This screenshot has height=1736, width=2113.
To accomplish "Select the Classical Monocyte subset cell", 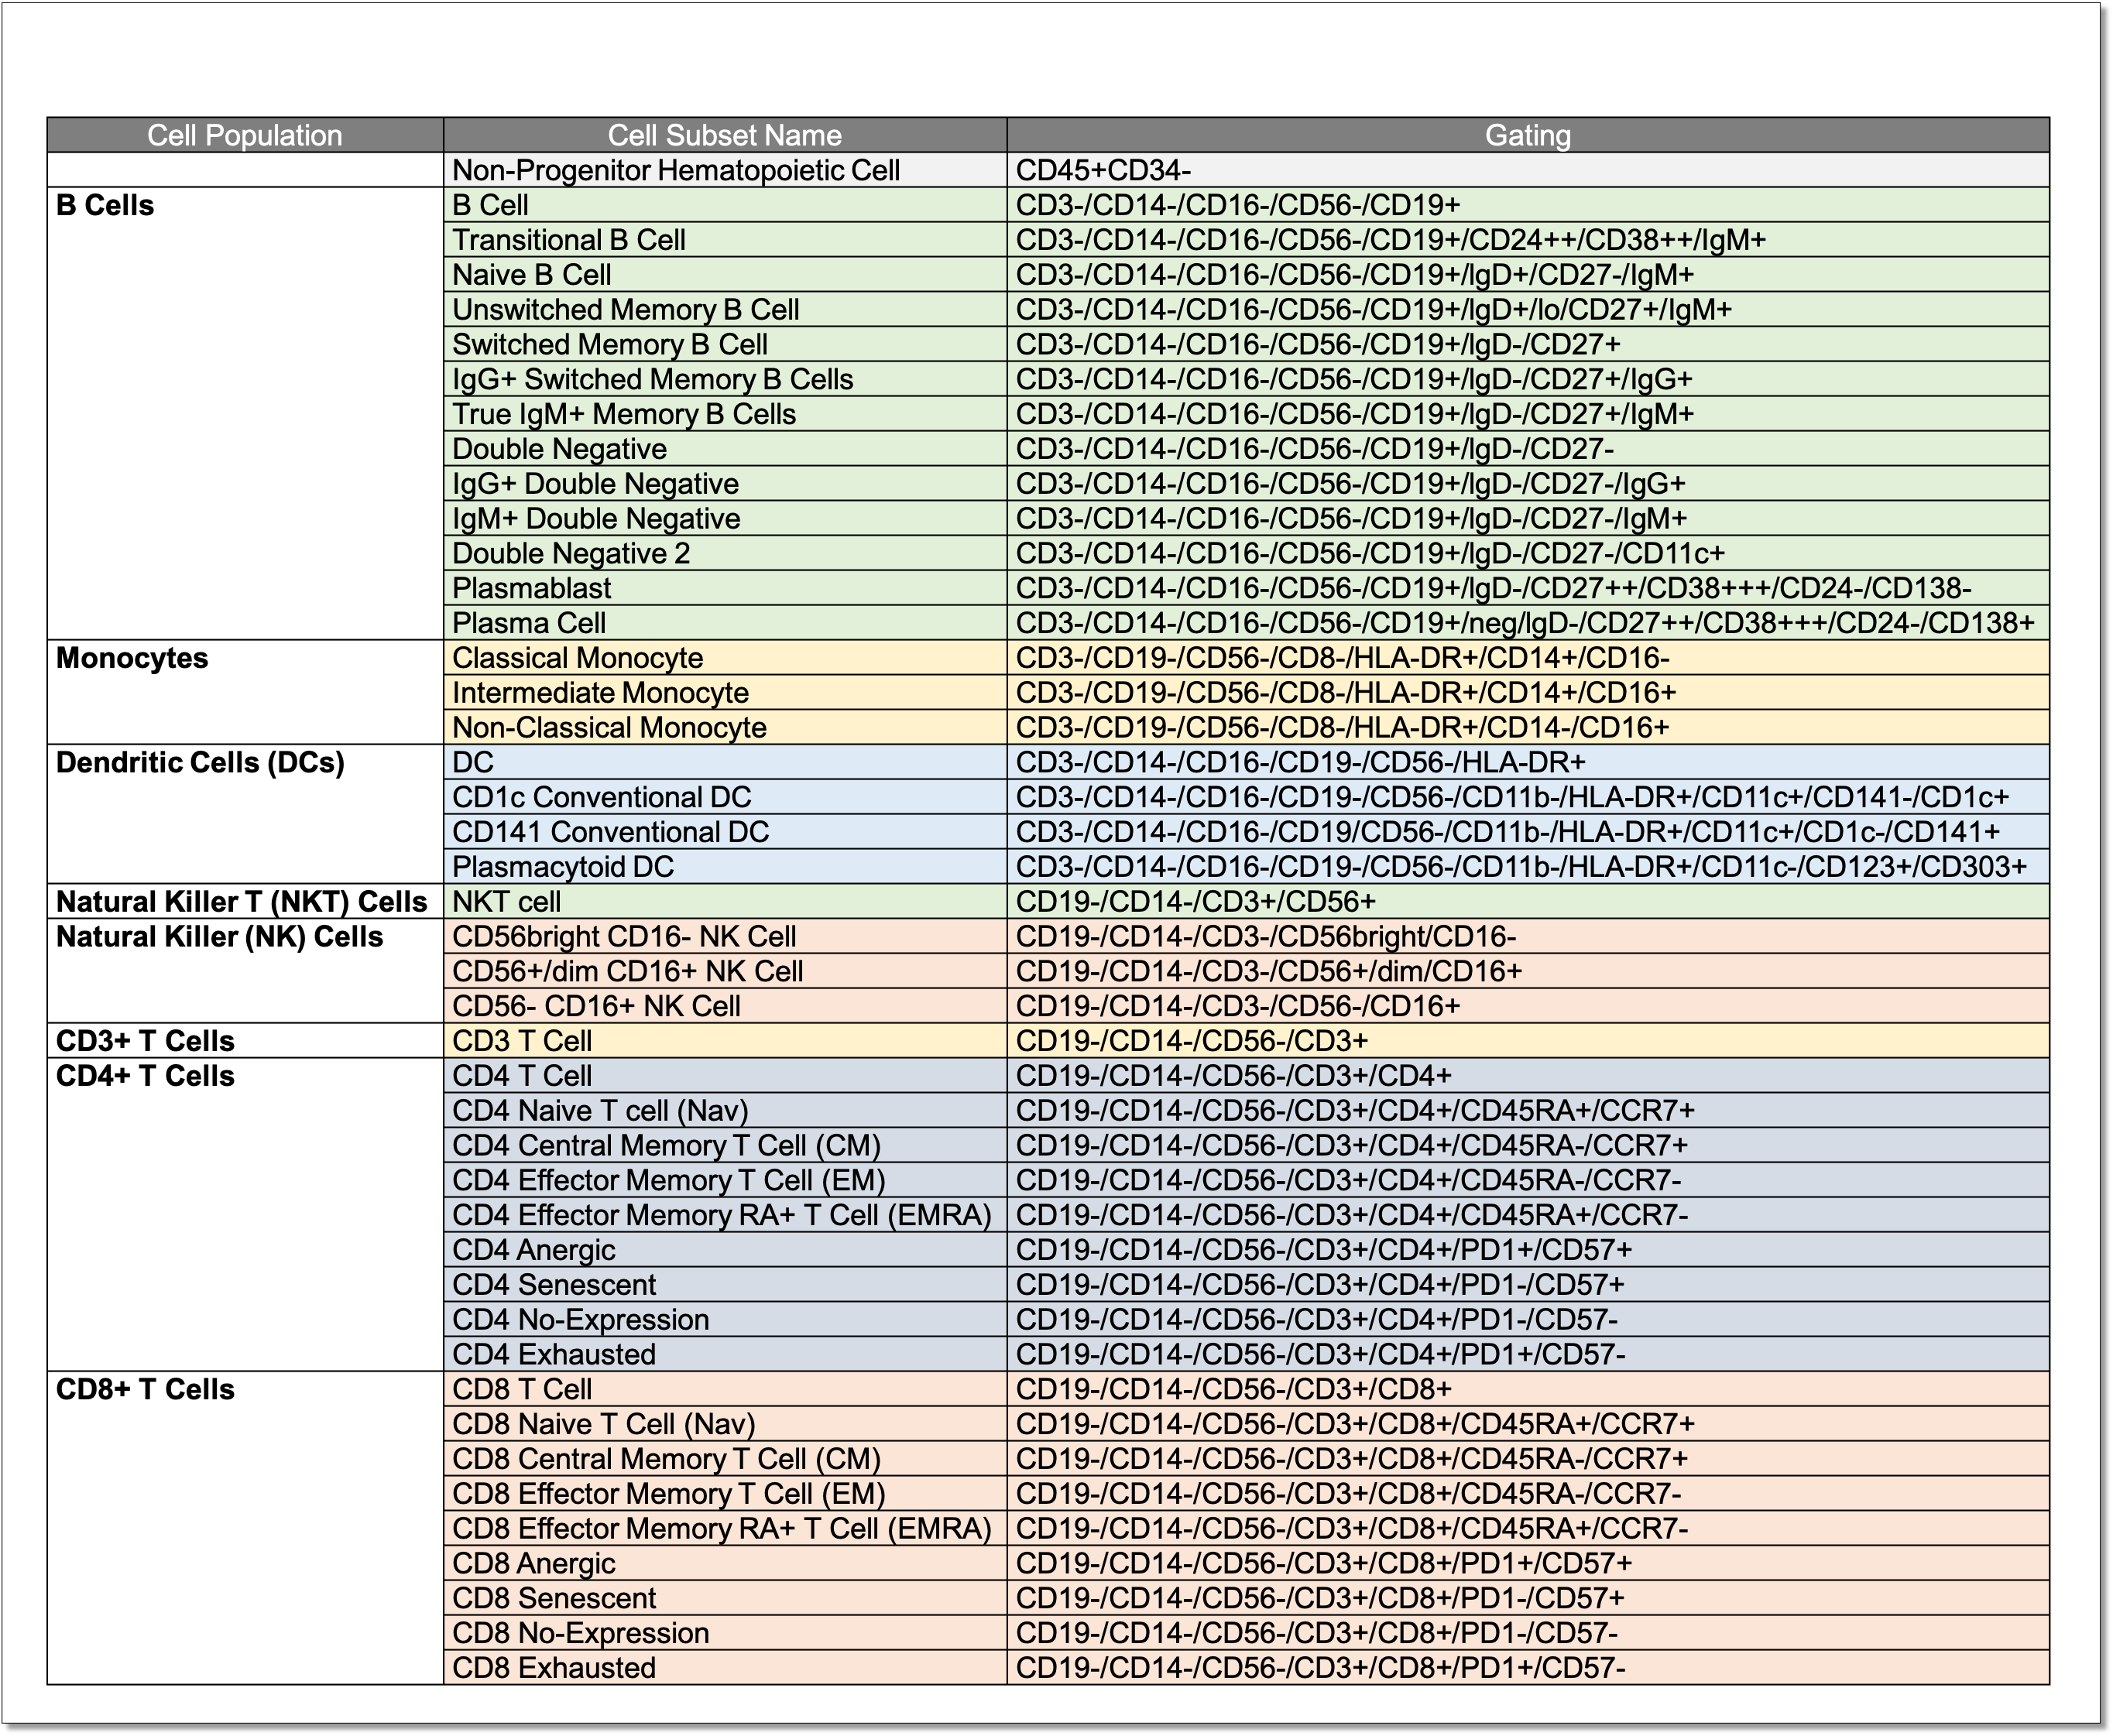I will point(578,658).
